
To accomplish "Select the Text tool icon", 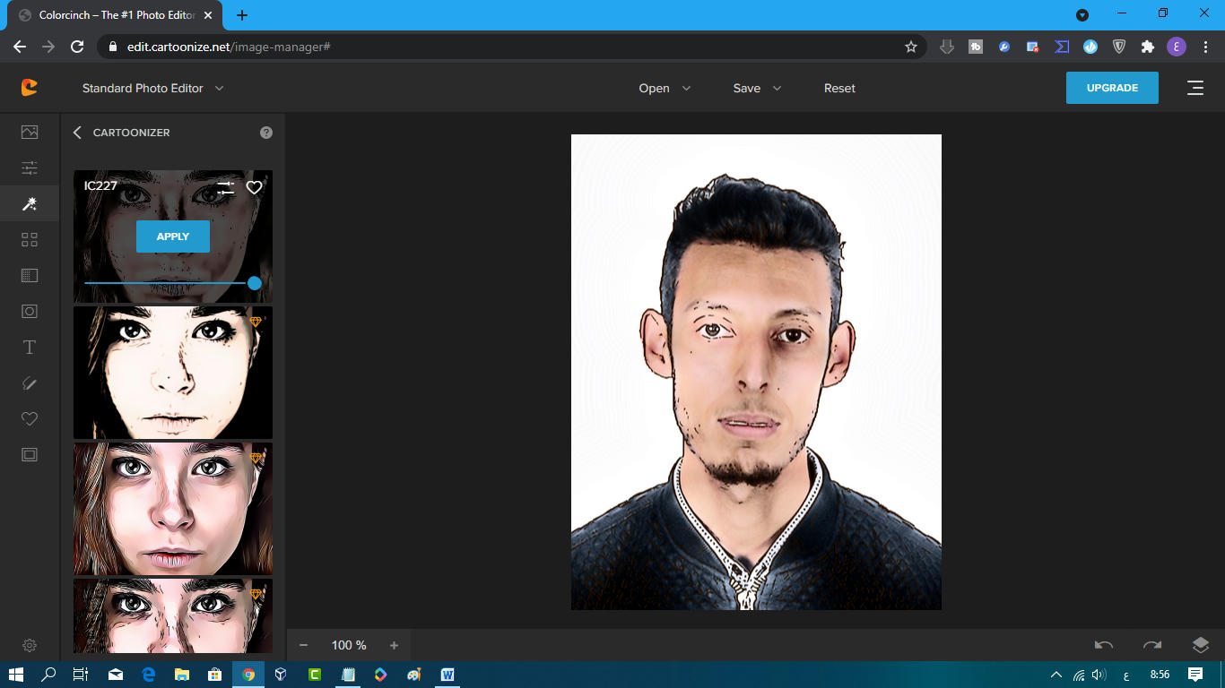I will (30, 347).
